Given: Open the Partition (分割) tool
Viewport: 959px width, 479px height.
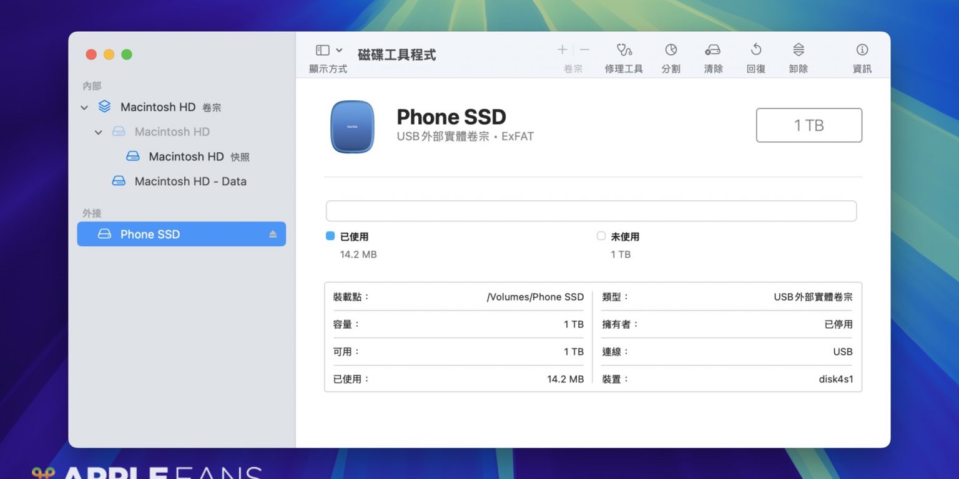Looking at the screenshot, I should coord(671,50).
